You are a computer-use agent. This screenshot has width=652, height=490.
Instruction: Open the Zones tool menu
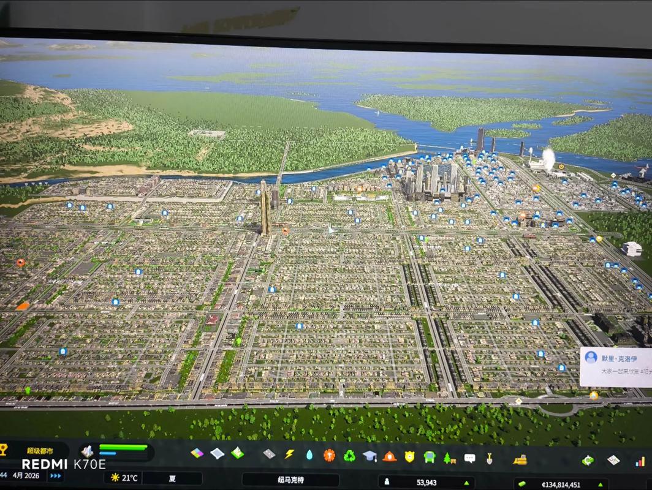197,453
